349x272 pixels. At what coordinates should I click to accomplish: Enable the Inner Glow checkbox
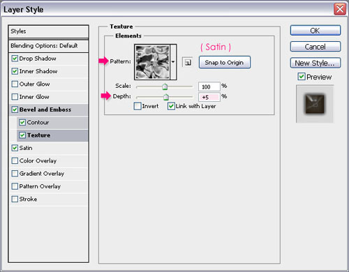pyautogui.click(x=15, y=97)
